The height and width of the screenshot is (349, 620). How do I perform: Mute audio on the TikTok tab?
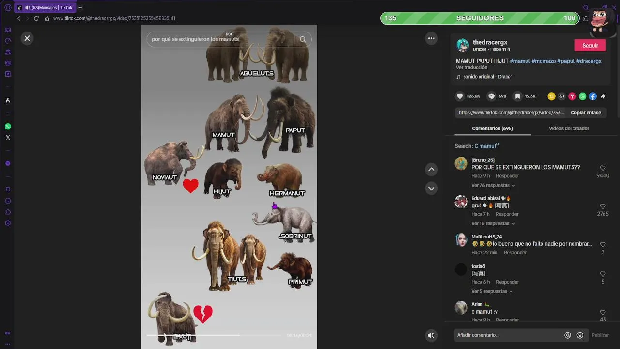point(28,8)
